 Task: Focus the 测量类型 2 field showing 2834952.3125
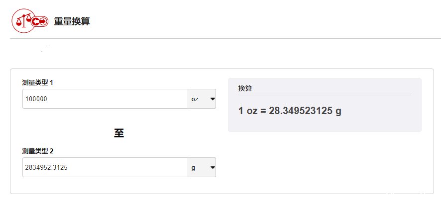click(105, 167)
